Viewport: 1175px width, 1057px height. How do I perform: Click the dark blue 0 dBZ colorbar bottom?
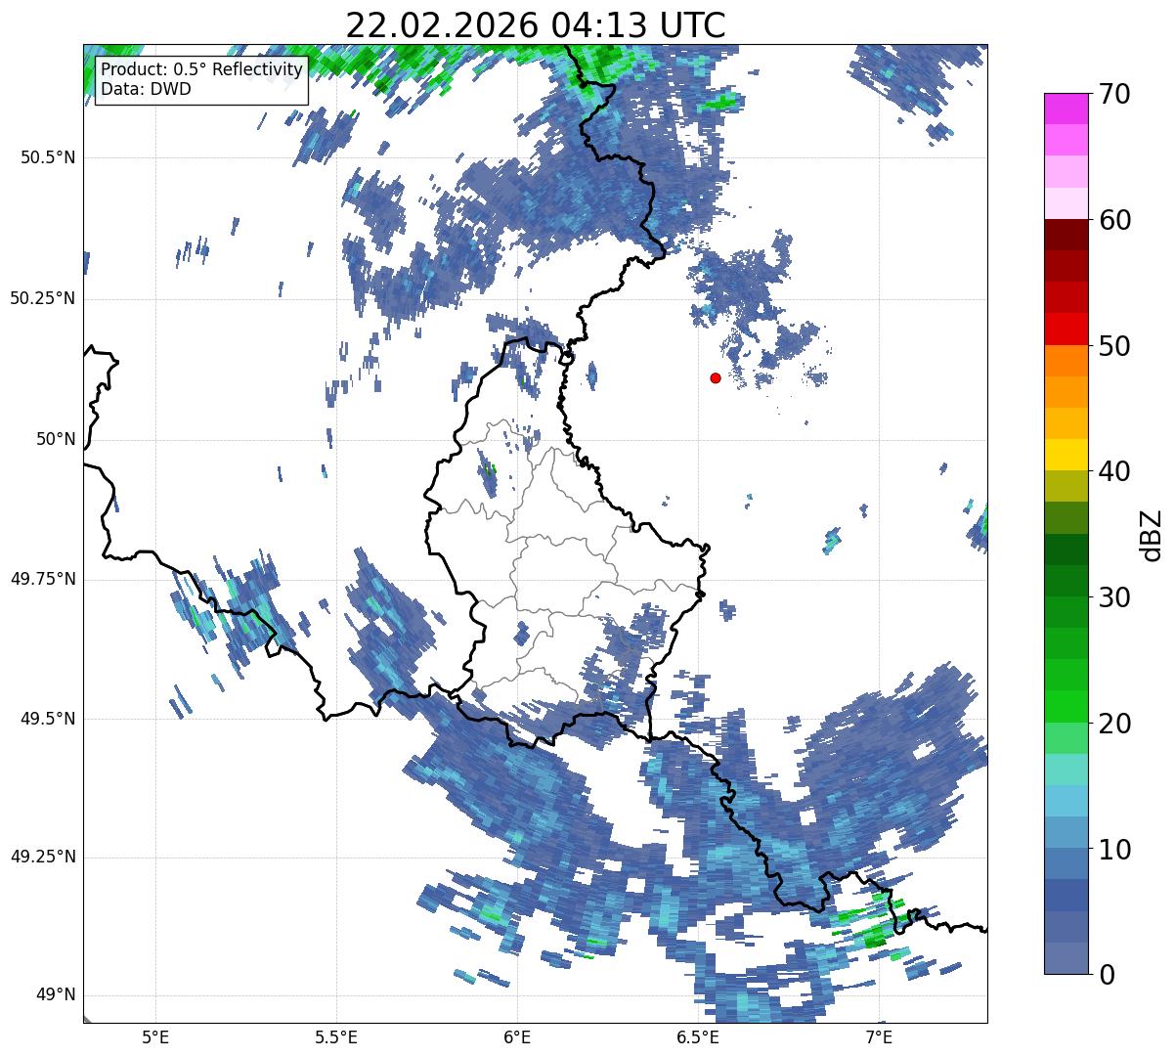click(x=1066, y=958)
